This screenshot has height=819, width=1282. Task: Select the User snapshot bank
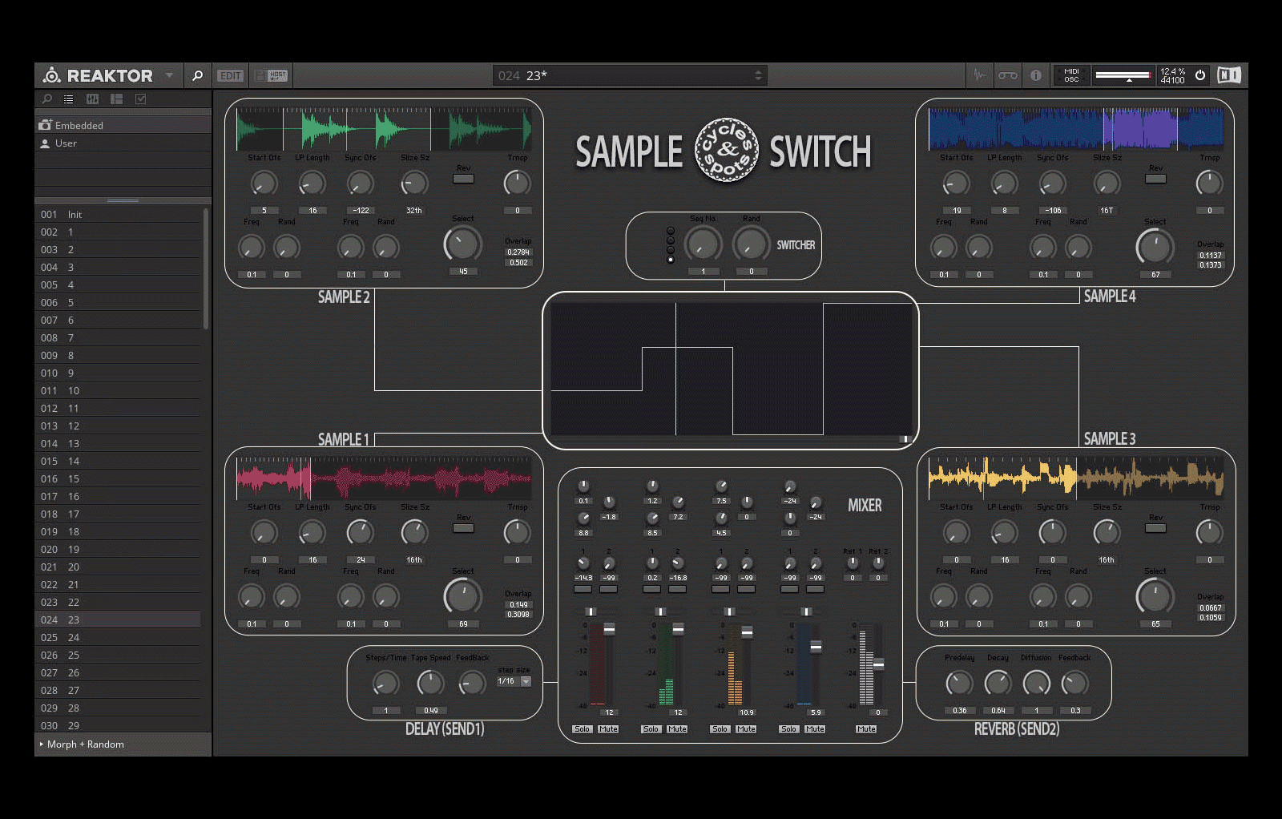123,143
